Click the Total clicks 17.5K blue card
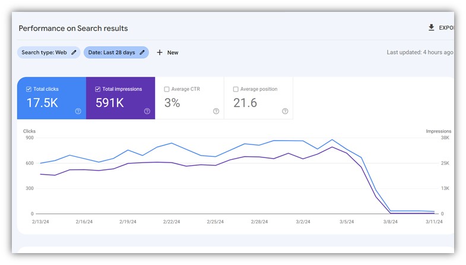The height and width of the screenshot is (265, 466). click(x=51, y=102)
